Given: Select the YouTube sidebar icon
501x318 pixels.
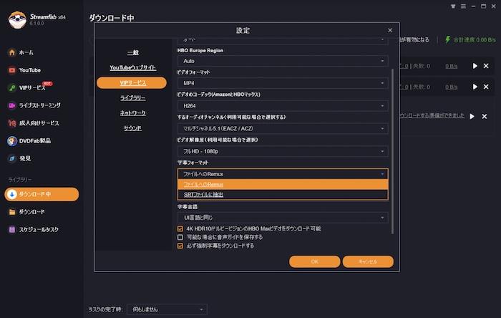Looking at the screenshot, I should tap(12, 70).
